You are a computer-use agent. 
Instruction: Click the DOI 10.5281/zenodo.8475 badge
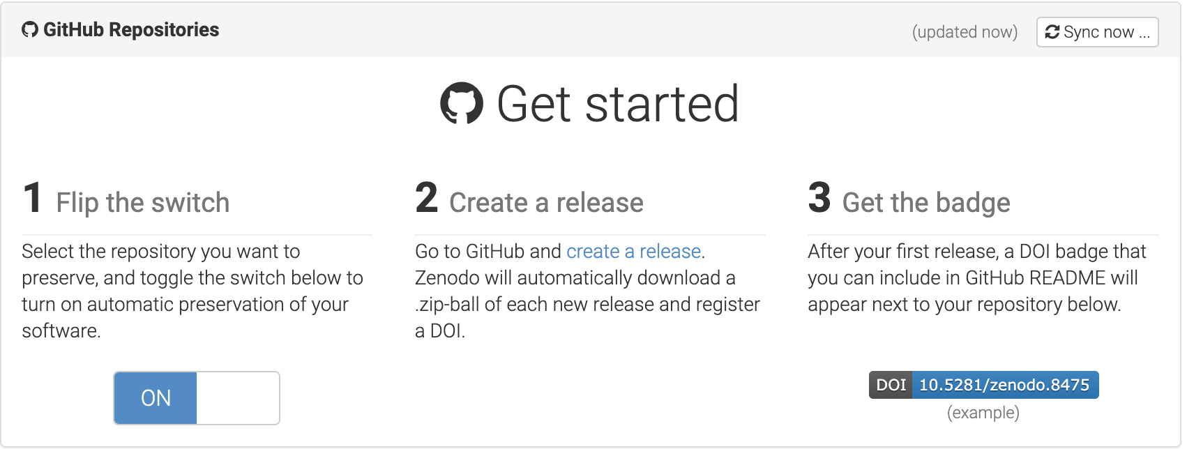pyautogui.click(x=983, y=385)
